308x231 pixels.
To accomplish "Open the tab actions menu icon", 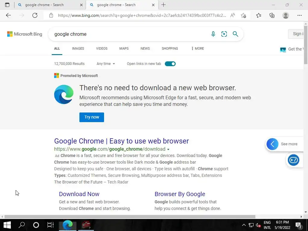I will (7, 5).
